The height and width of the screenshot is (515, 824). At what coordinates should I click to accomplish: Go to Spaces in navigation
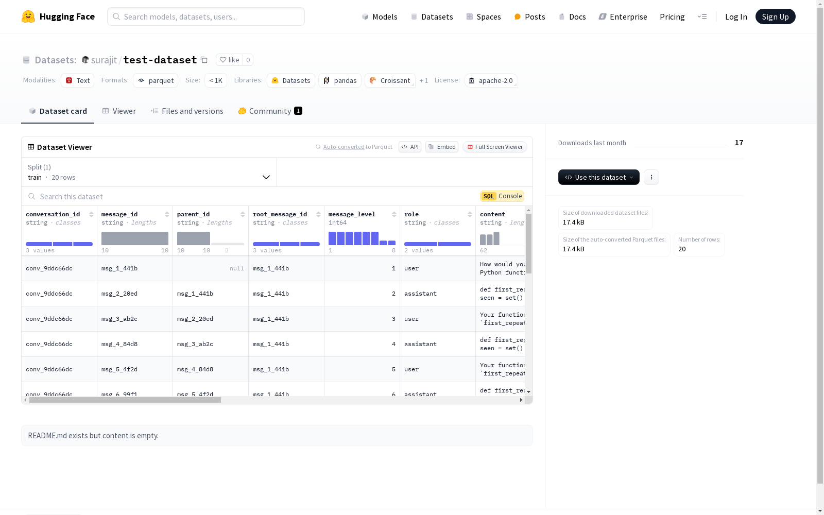coord(484,16)
